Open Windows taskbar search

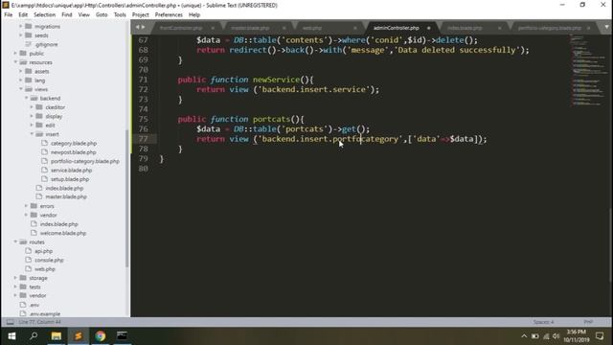34,336
